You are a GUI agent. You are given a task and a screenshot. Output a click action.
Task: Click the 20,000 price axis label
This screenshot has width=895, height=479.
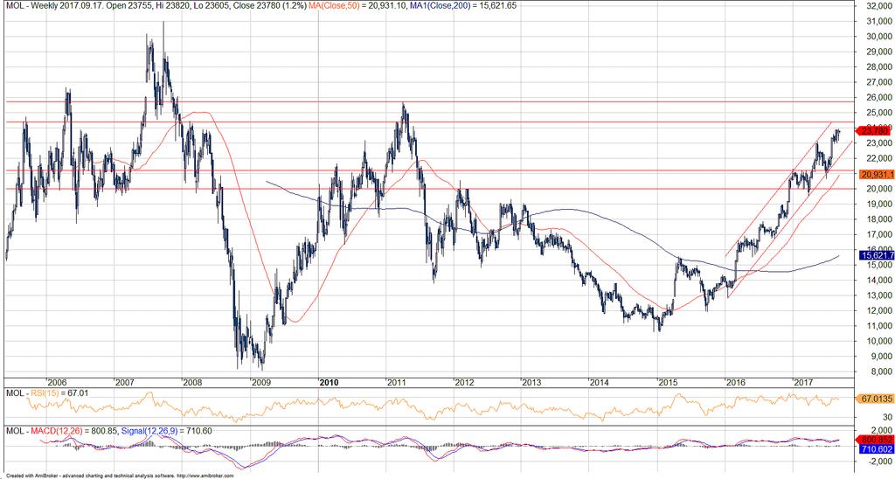(x=878, y=189)
